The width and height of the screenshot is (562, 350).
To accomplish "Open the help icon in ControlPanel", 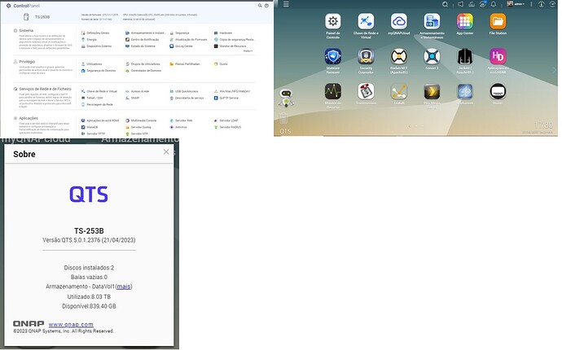I will (266, 6).
